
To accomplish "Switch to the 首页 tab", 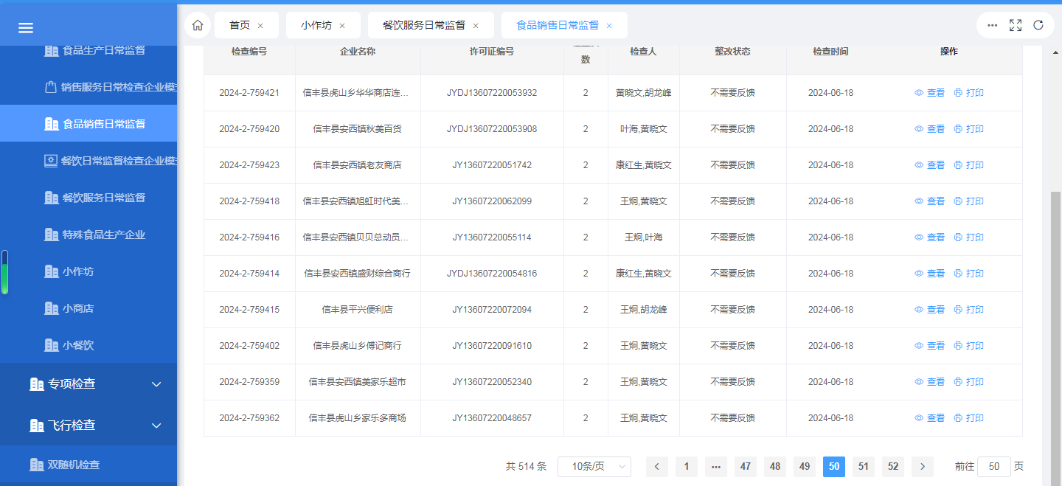I will tap(240, 25).
